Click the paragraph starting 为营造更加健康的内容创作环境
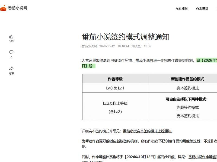 149,63
